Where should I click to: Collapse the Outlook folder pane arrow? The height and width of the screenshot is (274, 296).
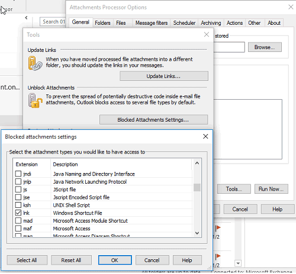26,18
